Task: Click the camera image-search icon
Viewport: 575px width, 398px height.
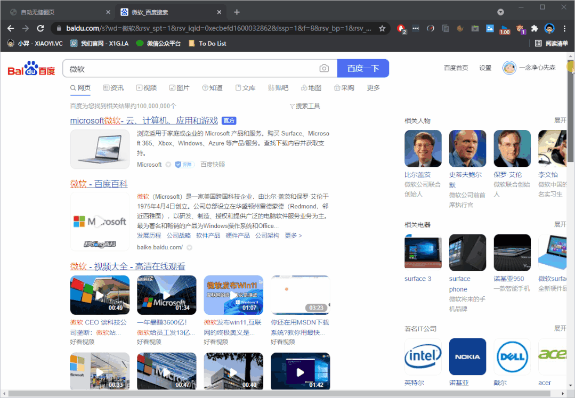Action: tap(324, 69)
